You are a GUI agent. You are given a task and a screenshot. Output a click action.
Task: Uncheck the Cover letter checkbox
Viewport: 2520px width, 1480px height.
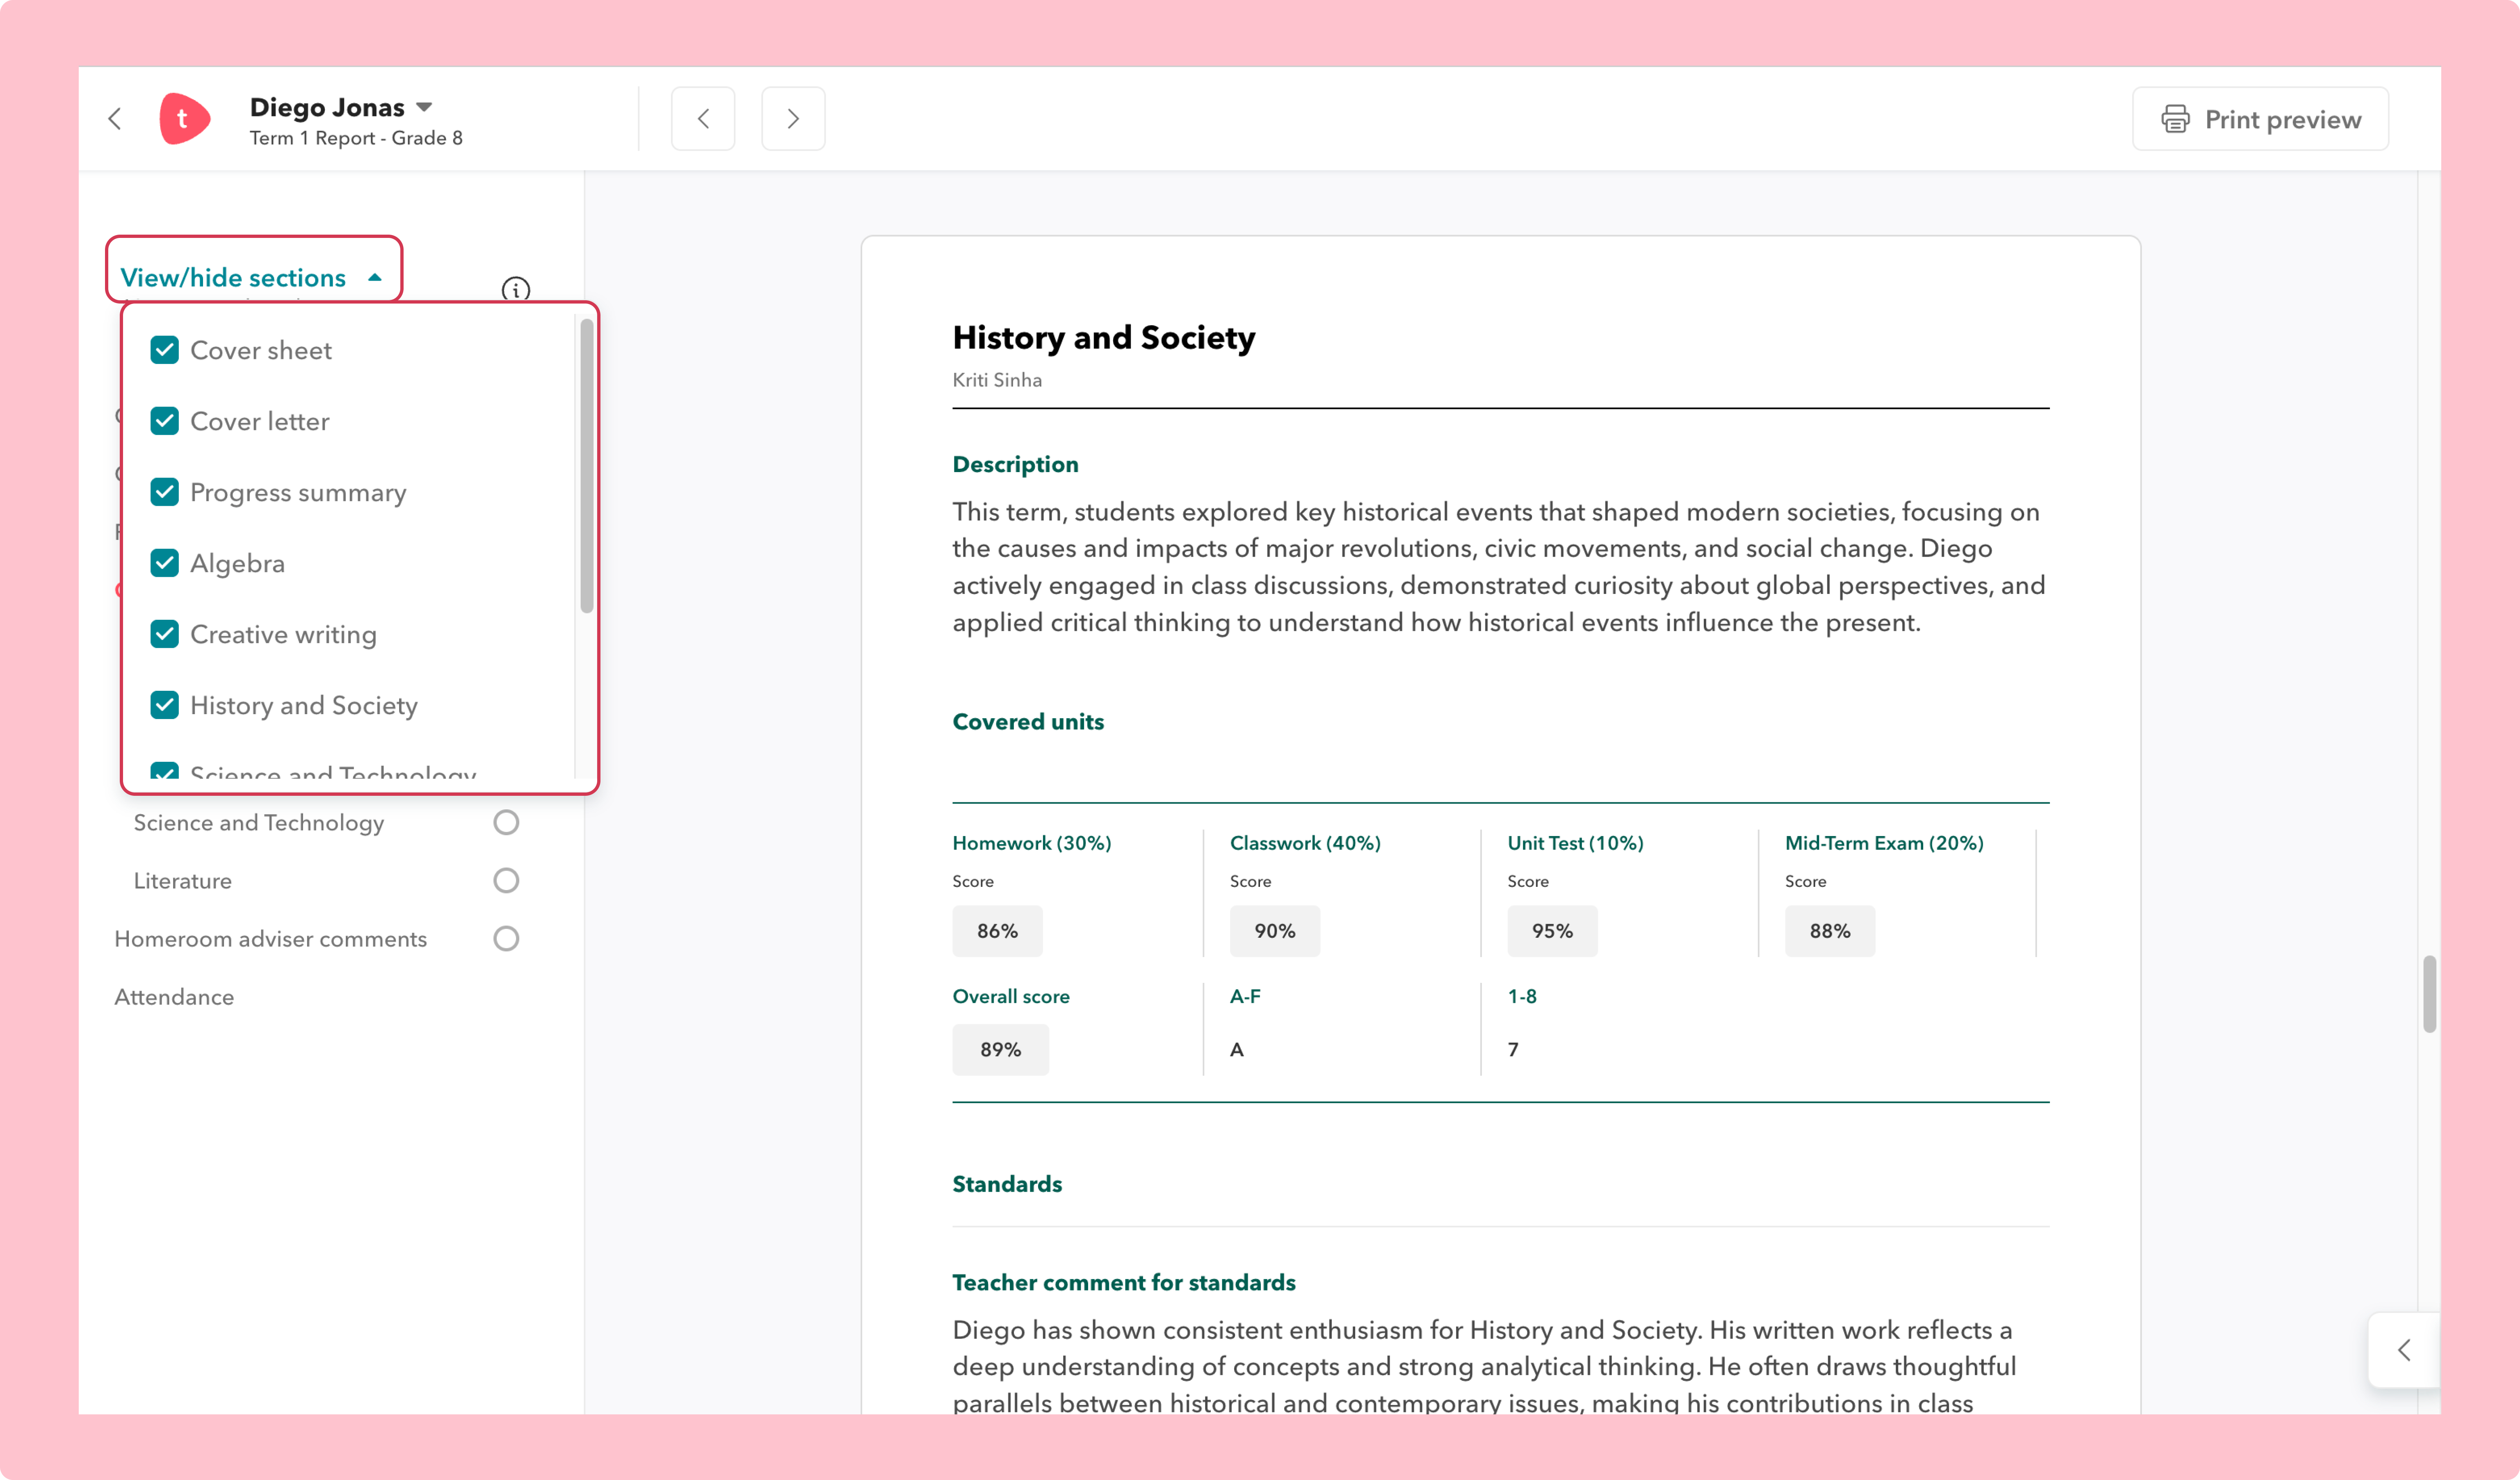click(x=164, y=421)
